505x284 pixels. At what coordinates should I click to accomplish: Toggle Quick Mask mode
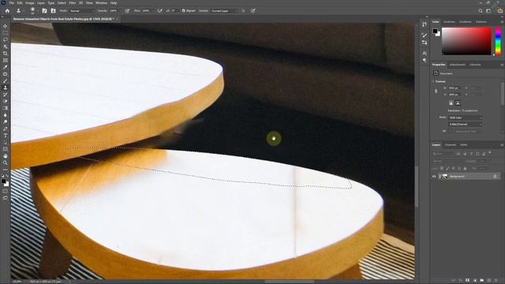click(x=6, y=191)
